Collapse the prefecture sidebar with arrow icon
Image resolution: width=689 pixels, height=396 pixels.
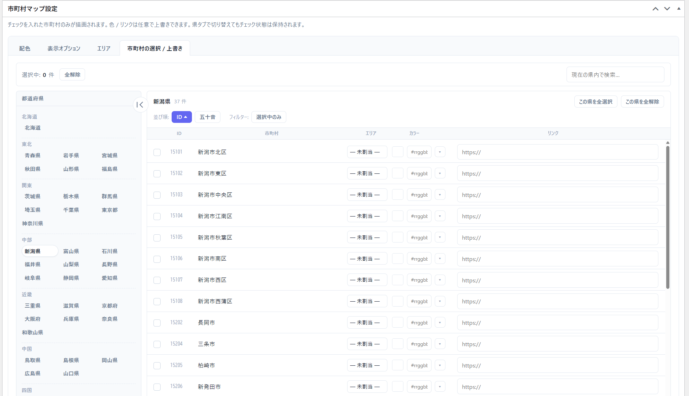click(140, 105)
